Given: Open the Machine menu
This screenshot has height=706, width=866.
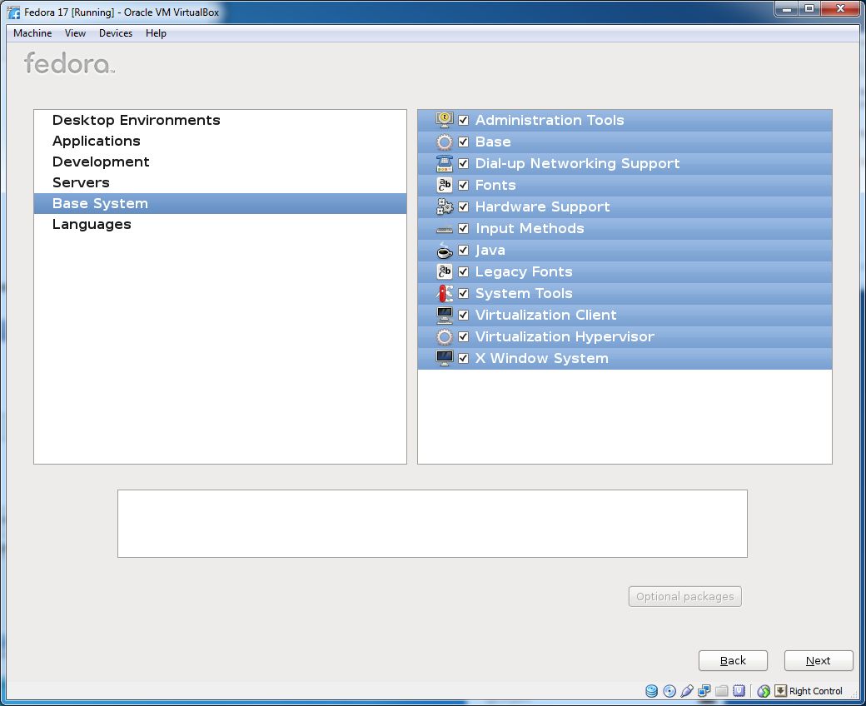Looking at the screenshot, I should [x=32, y=33].
